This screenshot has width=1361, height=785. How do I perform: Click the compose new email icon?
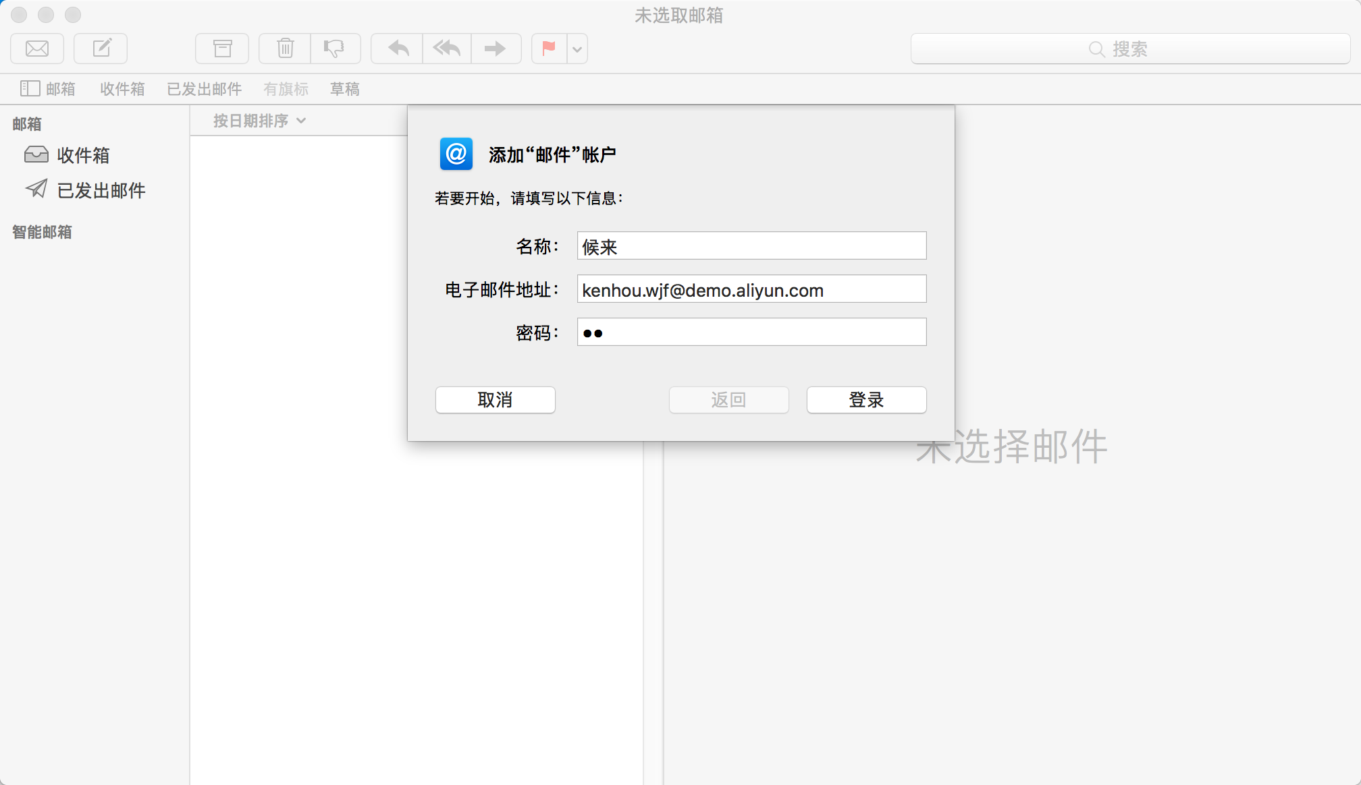click(100, 48)
